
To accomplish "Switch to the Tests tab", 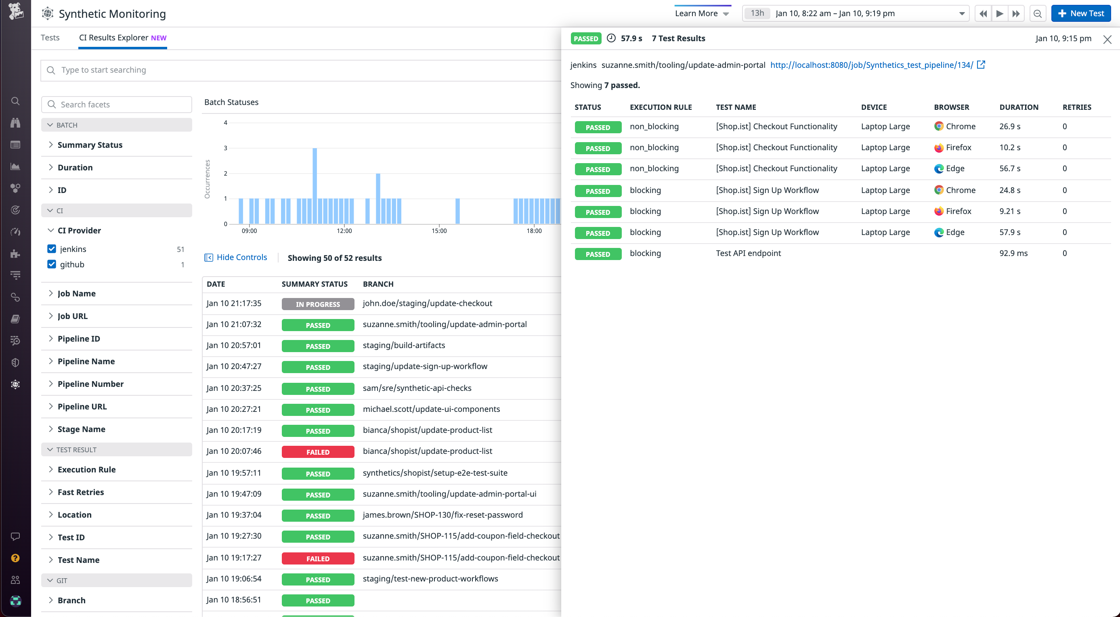I will point(50,38).
